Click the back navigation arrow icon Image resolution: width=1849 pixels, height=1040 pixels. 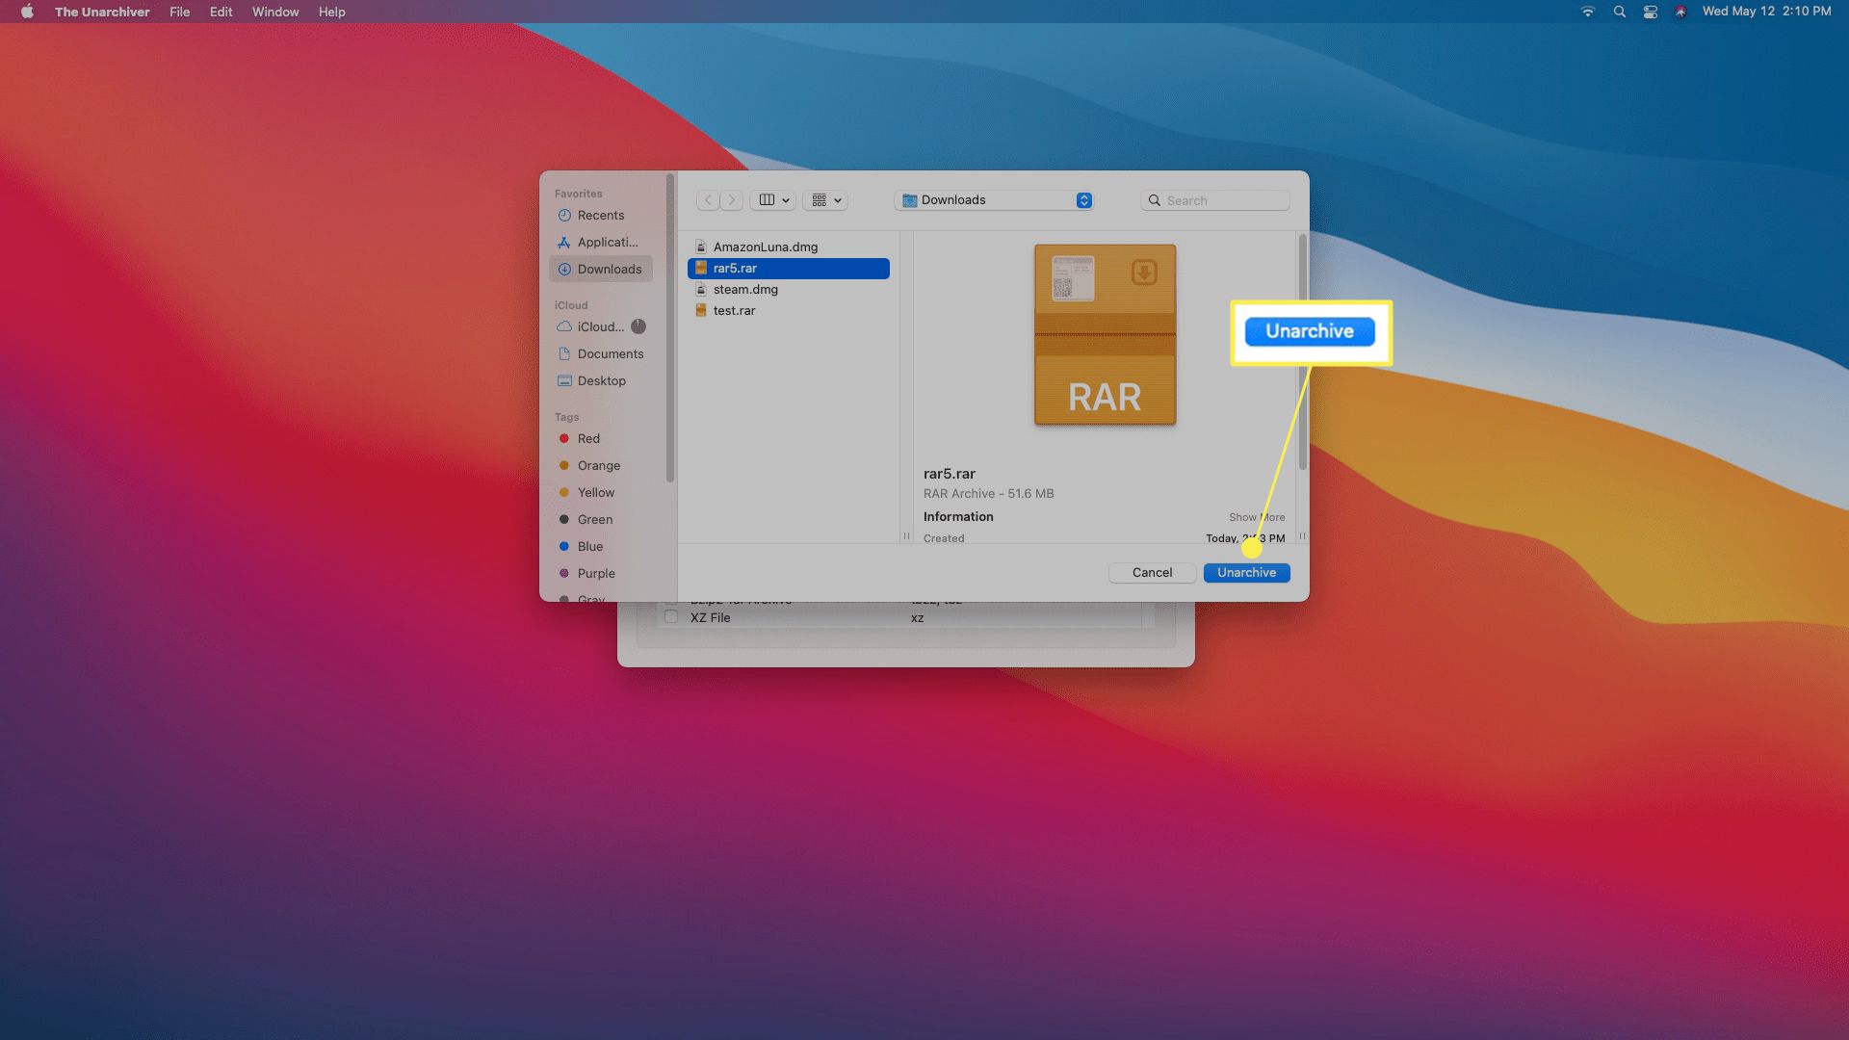[710, 199]
